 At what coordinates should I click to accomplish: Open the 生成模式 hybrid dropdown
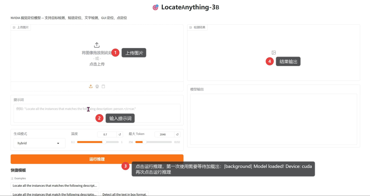click(39, 143)
